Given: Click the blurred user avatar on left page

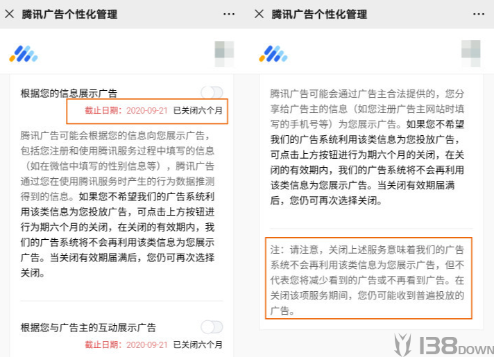Looking at the screenshot, I should 224,53.
